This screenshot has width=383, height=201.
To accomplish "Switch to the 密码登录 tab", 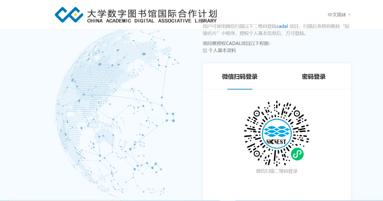I will (313, 77).
